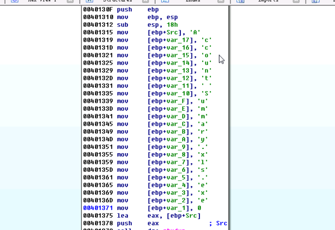Click the character 'S' at 00401335

point(206,94)
